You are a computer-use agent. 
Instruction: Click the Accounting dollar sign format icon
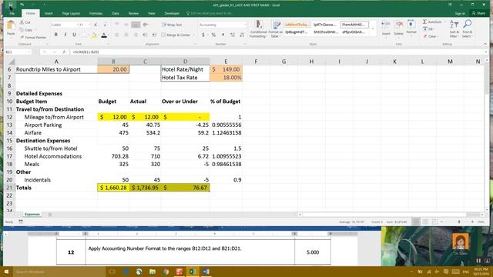pos(203,35)
